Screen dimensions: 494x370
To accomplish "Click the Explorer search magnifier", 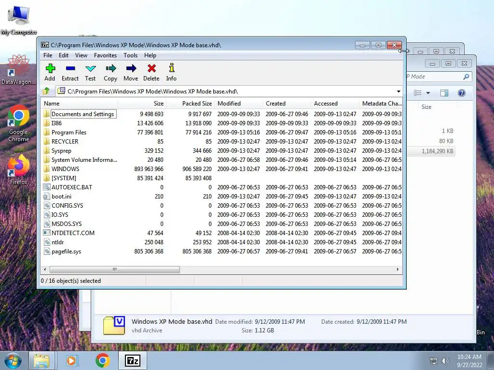I will pos(467,77).
